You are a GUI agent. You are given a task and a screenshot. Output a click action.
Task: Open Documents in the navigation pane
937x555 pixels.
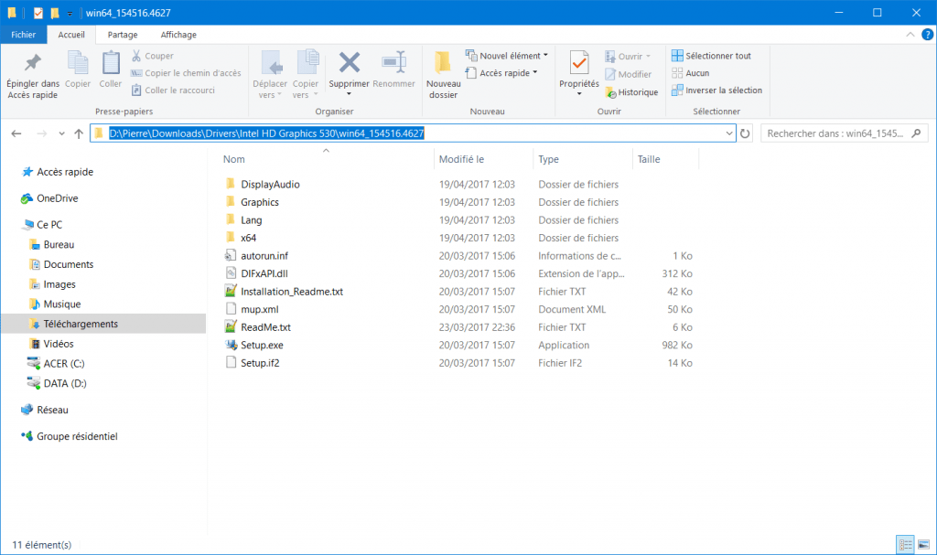tap(68, 264)
